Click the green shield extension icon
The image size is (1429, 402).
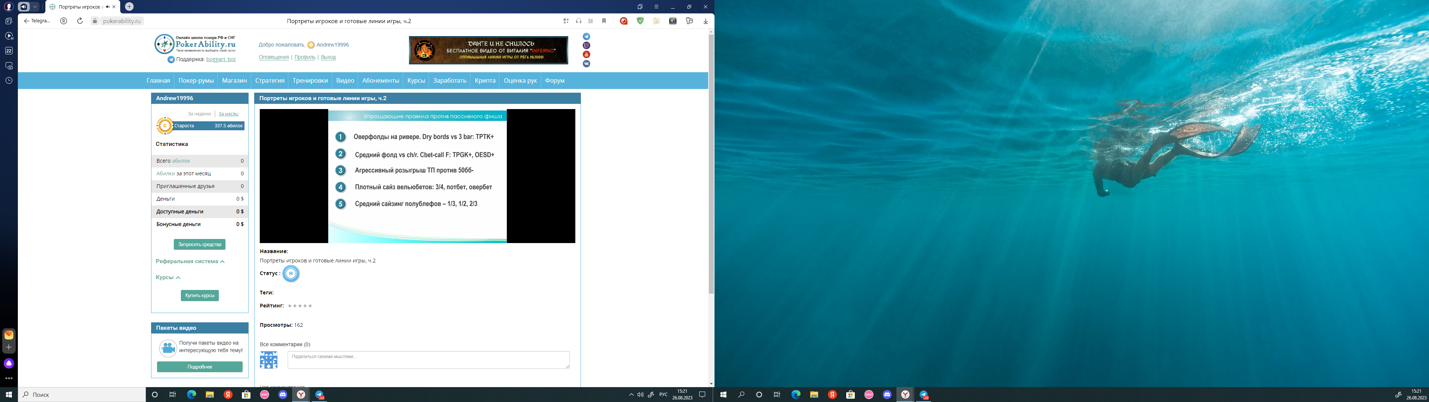click(x=640, y=21)
